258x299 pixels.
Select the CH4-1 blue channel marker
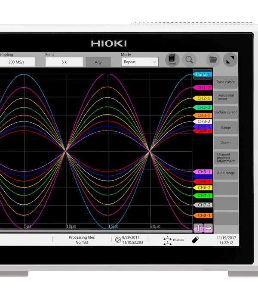(202, 126)
